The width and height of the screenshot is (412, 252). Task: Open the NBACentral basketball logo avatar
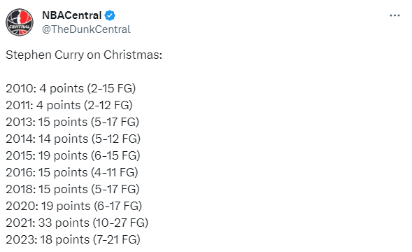coord(20,22)
